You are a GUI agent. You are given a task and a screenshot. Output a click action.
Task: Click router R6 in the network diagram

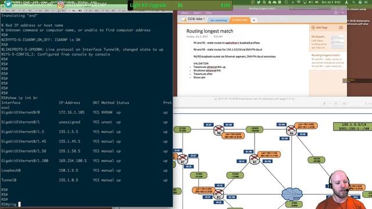tap(219, 130)
